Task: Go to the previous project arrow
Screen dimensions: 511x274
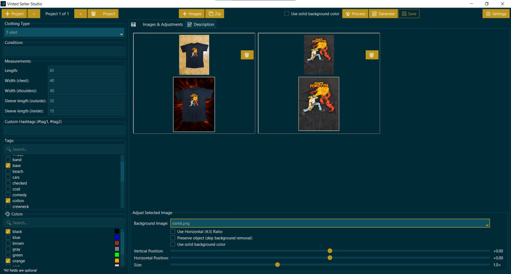Action: pos(34,14)
